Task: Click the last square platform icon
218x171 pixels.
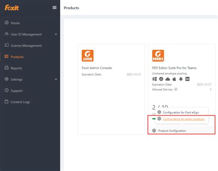Action: (188, 79)
